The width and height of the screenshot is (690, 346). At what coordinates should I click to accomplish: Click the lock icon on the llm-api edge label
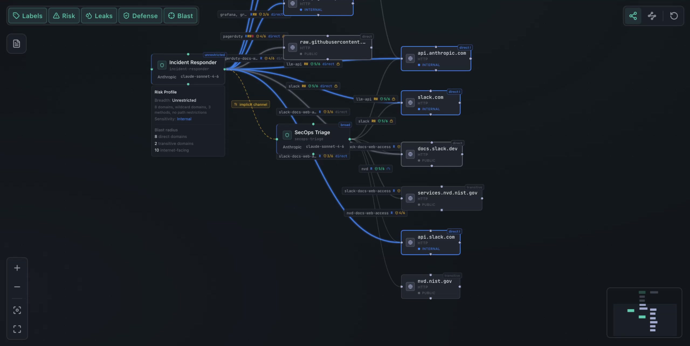(339, 64)
